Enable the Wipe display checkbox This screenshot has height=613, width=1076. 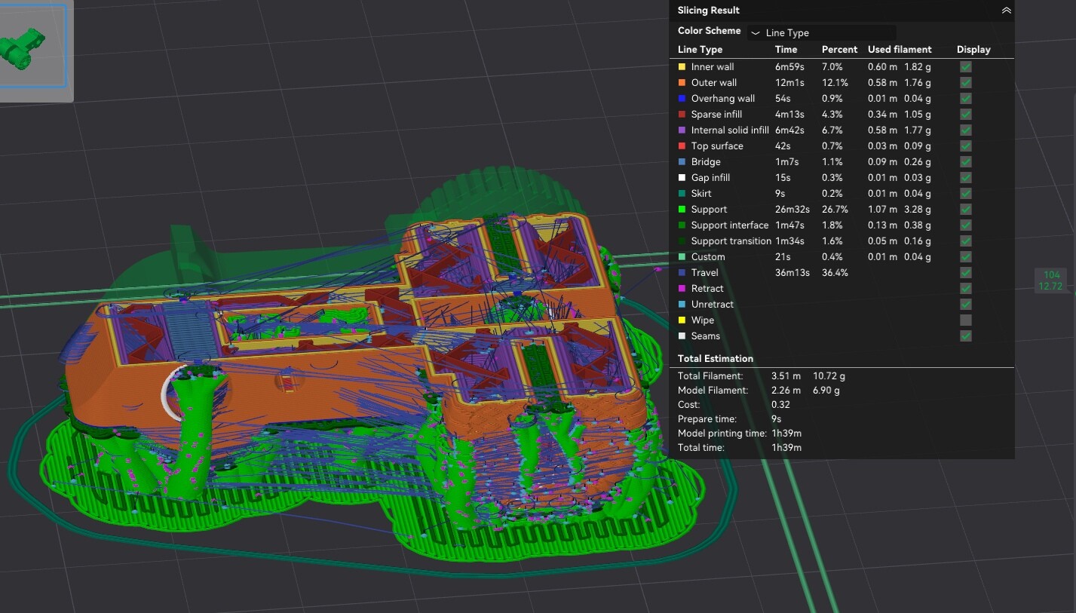click(965, 320)
